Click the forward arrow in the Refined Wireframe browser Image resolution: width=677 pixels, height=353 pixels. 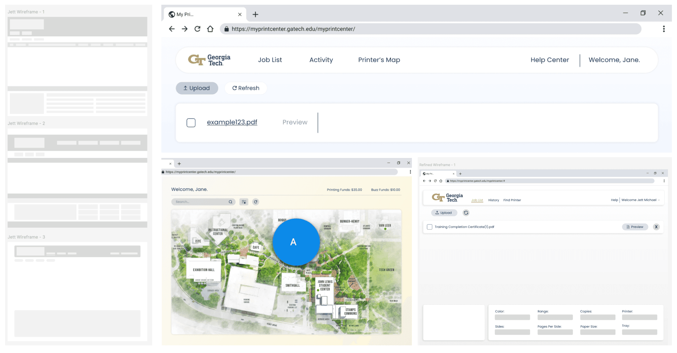[430, 181]
